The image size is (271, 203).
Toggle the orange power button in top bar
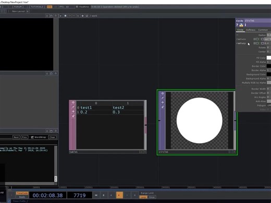(x=50, y=7)
